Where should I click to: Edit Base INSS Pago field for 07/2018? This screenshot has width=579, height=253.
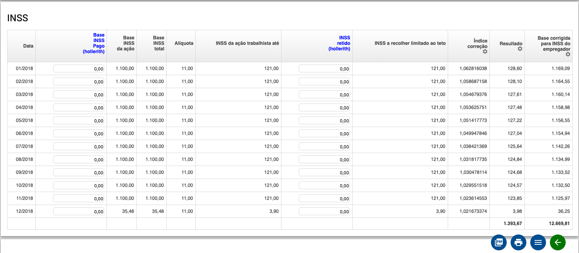click(79, 146)
